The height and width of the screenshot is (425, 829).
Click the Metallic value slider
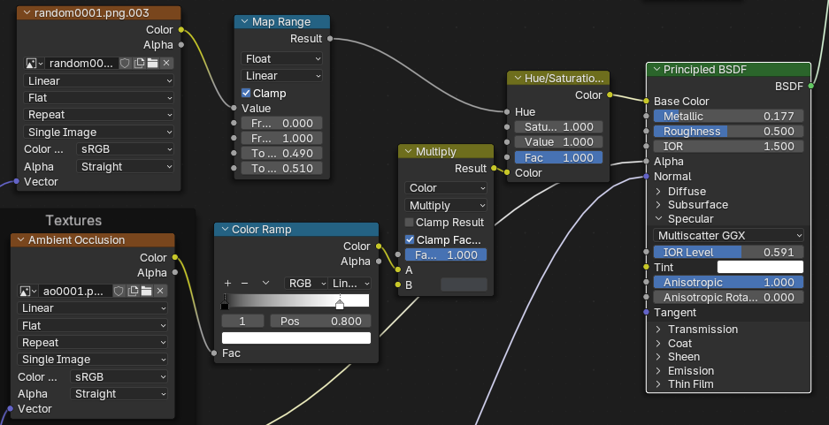point(728,116)
